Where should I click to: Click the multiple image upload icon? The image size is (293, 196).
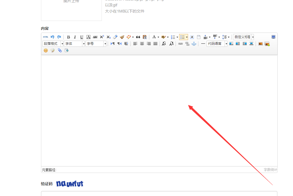click(x=267, y=44)
